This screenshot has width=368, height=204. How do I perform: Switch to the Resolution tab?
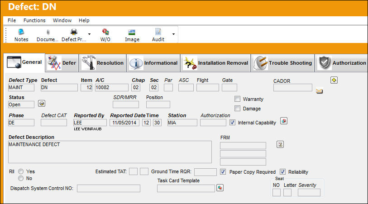click(103, 63)
